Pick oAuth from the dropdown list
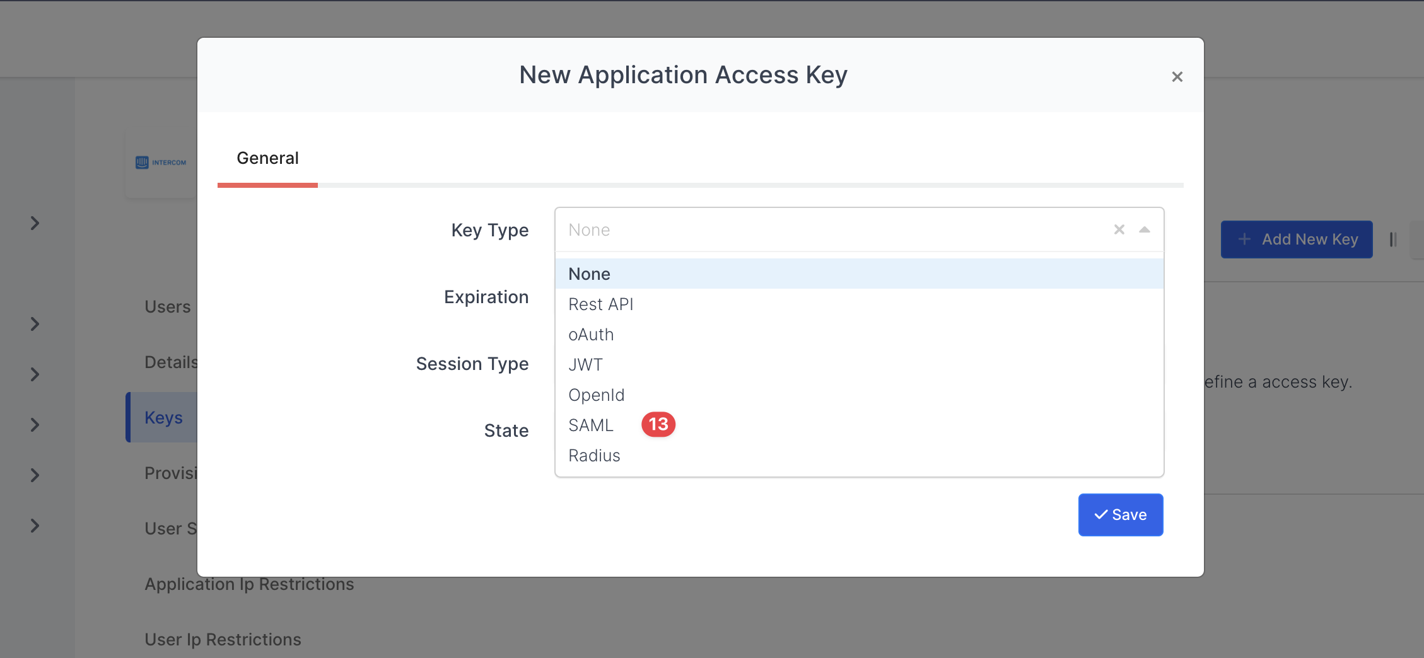The image size is (1424, 658). 591,335
